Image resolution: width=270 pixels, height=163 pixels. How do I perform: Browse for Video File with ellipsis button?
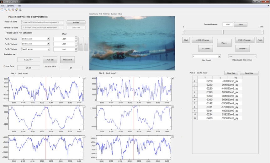pos(62,23)
